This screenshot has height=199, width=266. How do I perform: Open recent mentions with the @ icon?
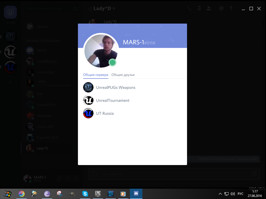tap(221, 8)
